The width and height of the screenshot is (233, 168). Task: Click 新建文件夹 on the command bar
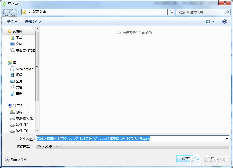coord(33,22)
